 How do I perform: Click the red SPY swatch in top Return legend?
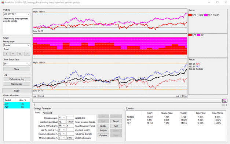[190, 15]
